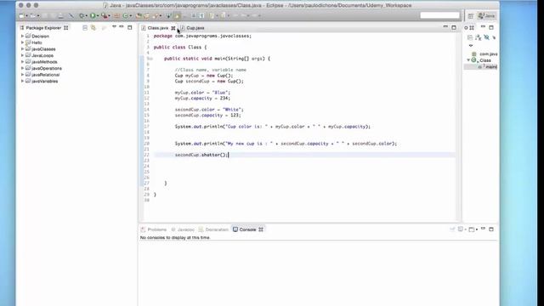
Task: Click the External Tools run icon
Action: click(104, 15)
